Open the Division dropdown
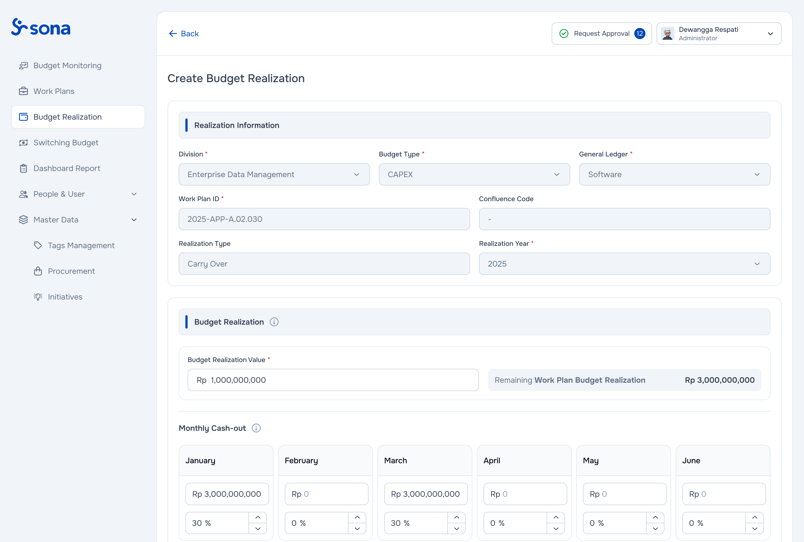804x542 pixels. (x=274, y=175)
